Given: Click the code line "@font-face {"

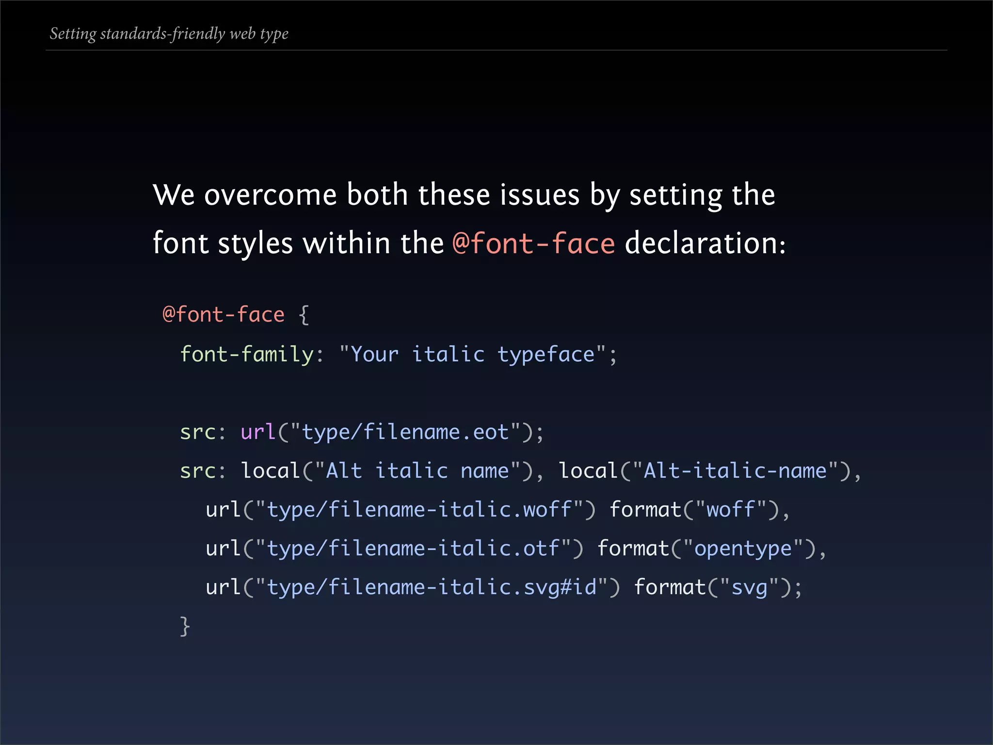Looking at the screenshot, I should 236,315.
